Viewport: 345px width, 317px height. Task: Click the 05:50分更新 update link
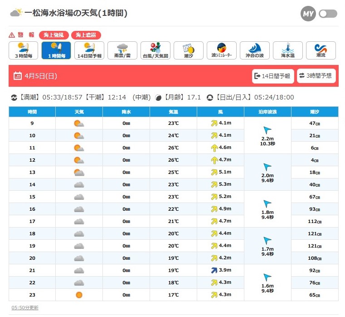click(x=25, y=307)
